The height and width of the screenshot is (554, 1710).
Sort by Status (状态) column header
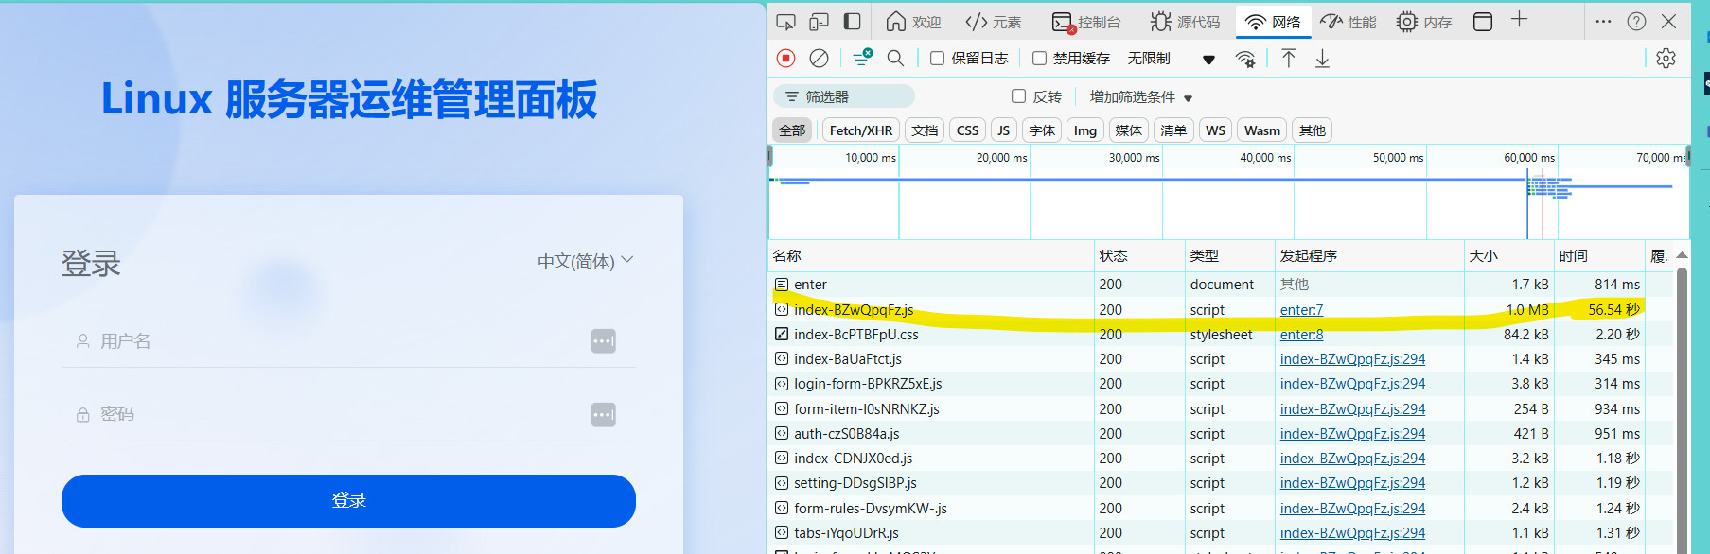(x=1140, y=256)
